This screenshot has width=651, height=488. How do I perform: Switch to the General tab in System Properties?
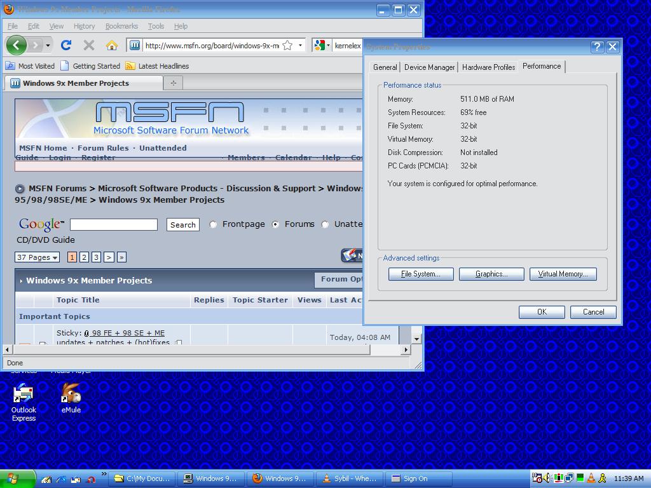385,67
